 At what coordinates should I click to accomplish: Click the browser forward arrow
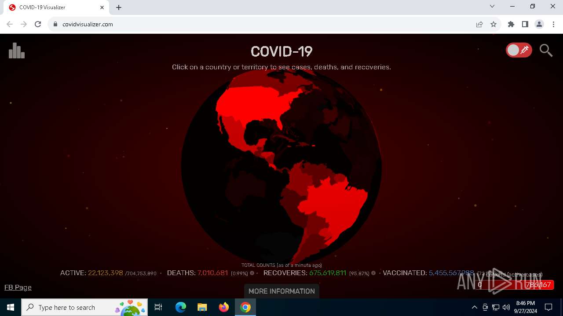point(24,24)
